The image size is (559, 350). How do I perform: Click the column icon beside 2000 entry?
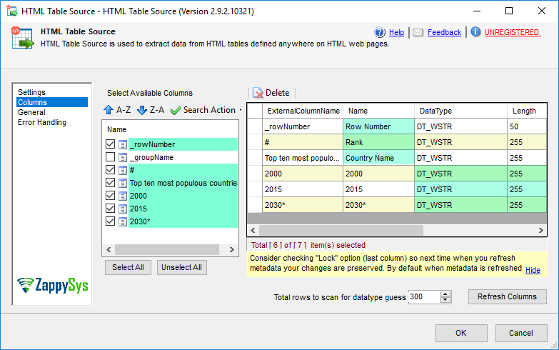click(x=123, y=196)
